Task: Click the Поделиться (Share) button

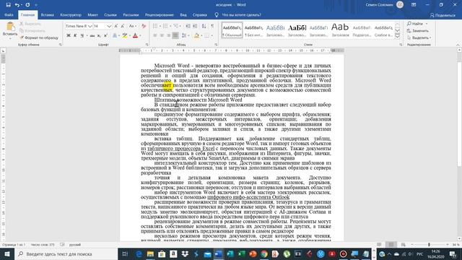Action: [443, 15]
